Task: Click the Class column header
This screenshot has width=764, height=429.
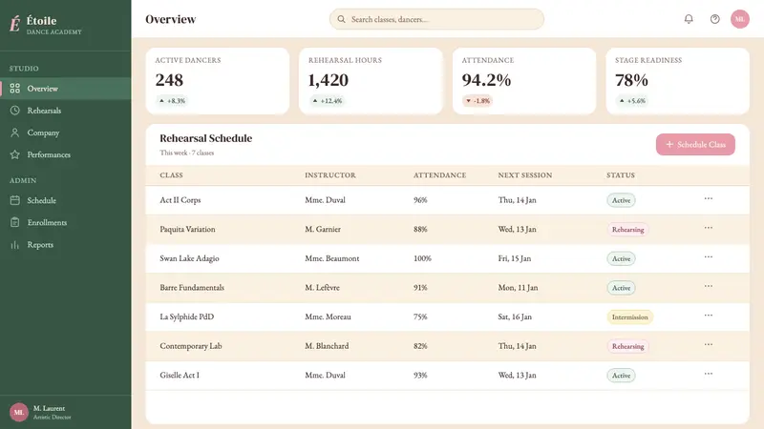Action: click(172, 175)
